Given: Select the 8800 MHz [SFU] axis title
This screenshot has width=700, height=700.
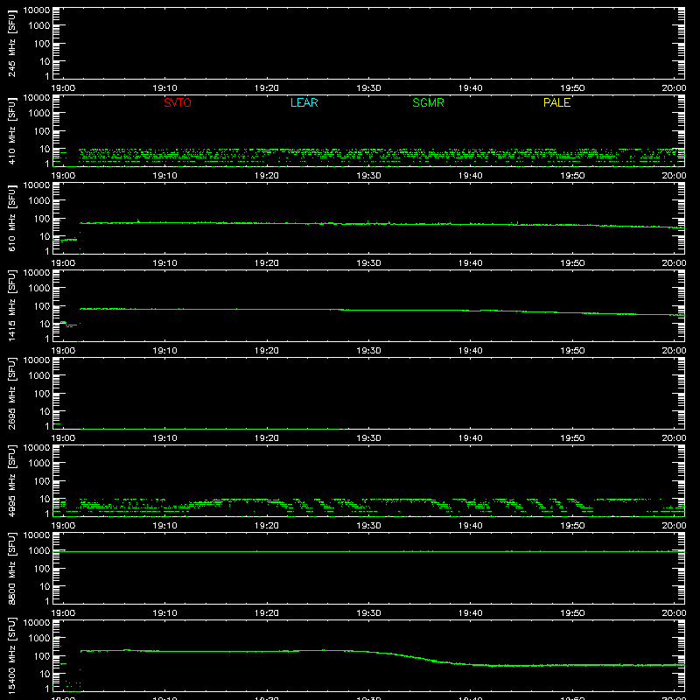Looking at the screenshot, I should click(x=12, y=568).
